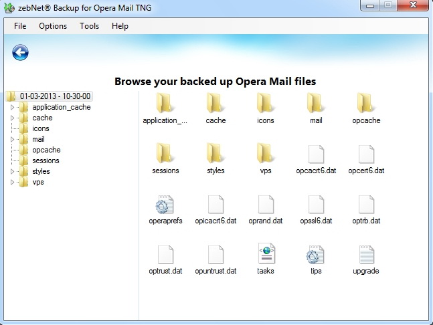Open the styles folder icon in file pane
The height and width of the screenshot is (325, 433).
(215, 153)
